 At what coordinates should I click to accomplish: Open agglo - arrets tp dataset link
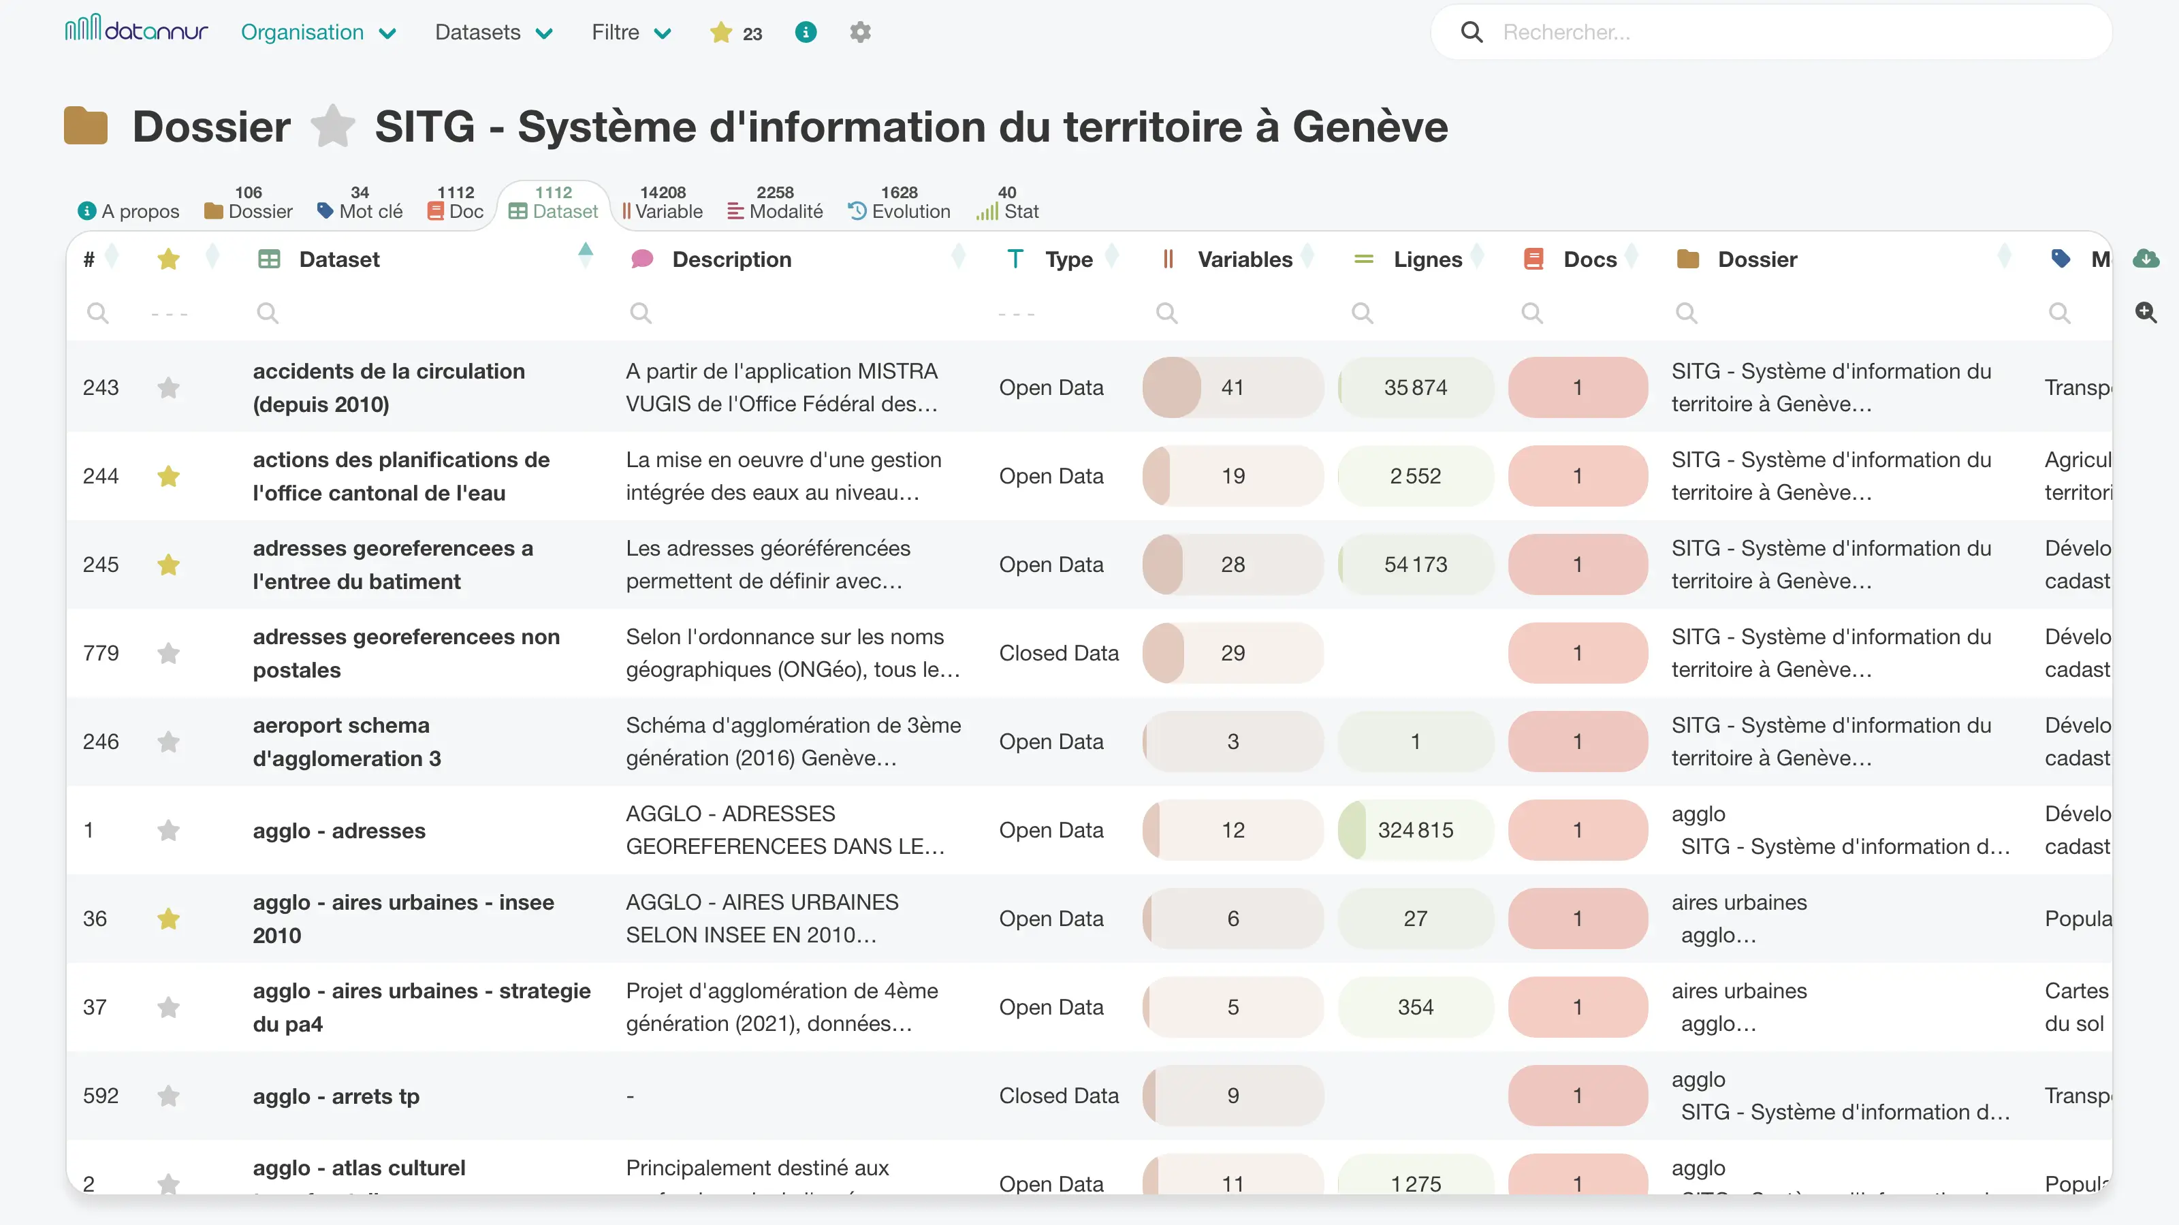coord(336,1096)
